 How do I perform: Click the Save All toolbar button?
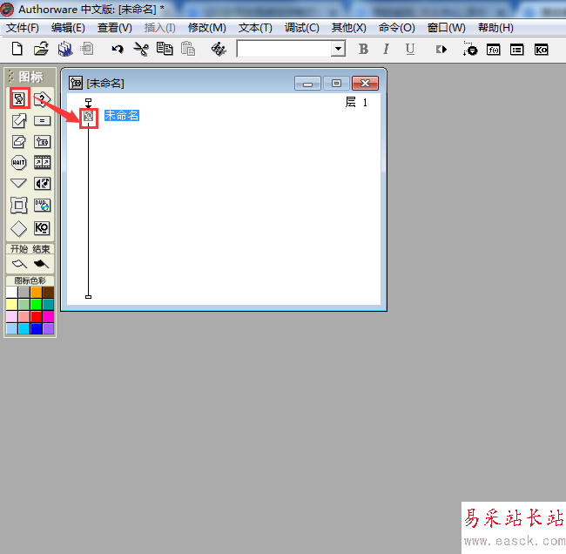(x=65, y=49)
